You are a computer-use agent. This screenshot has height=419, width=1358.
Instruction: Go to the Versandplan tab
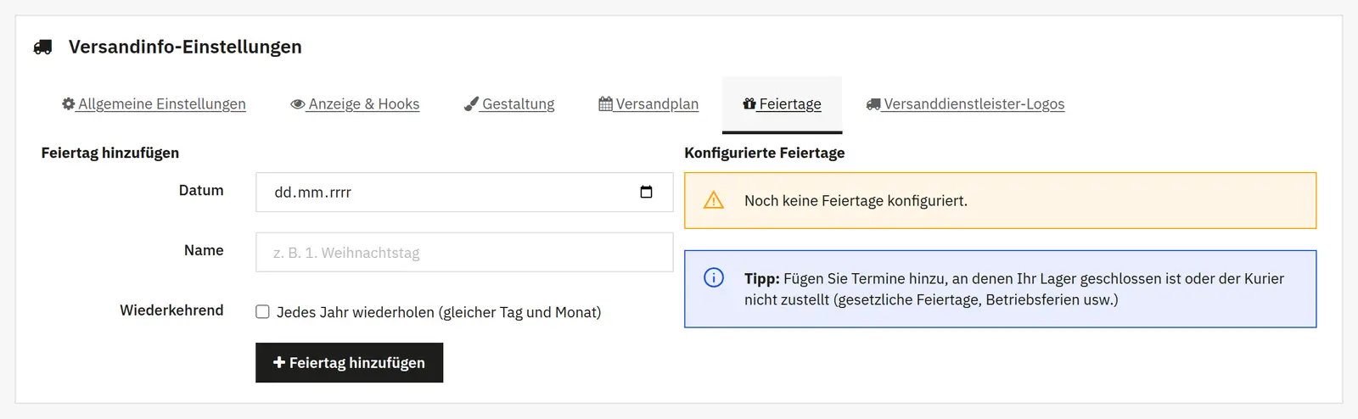coord(648,104)
